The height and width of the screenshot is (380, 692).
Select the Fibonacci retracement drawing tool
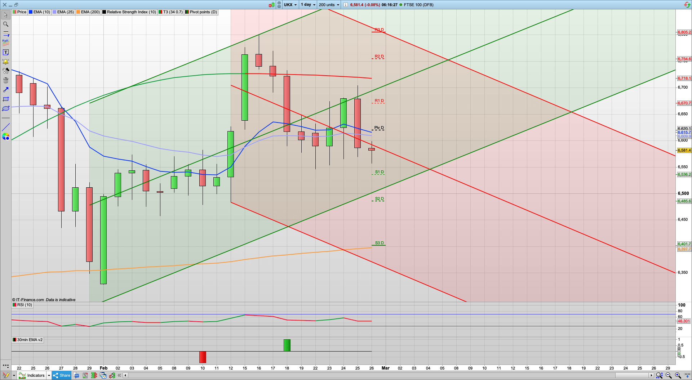tap(5, 33)
